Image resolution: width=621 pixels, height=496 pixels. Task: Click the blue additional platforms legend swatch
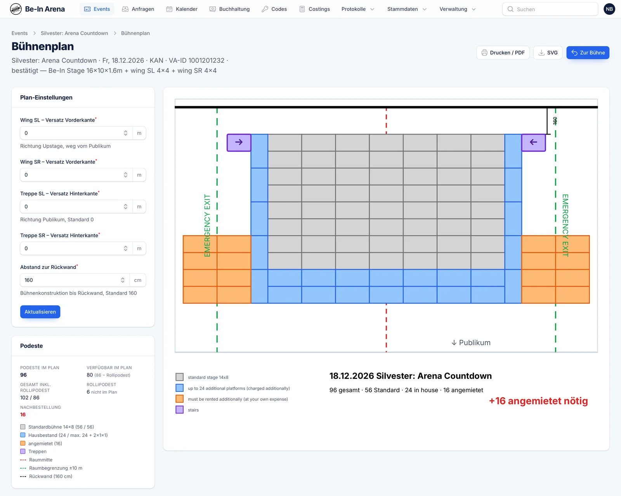coord(180,388)
